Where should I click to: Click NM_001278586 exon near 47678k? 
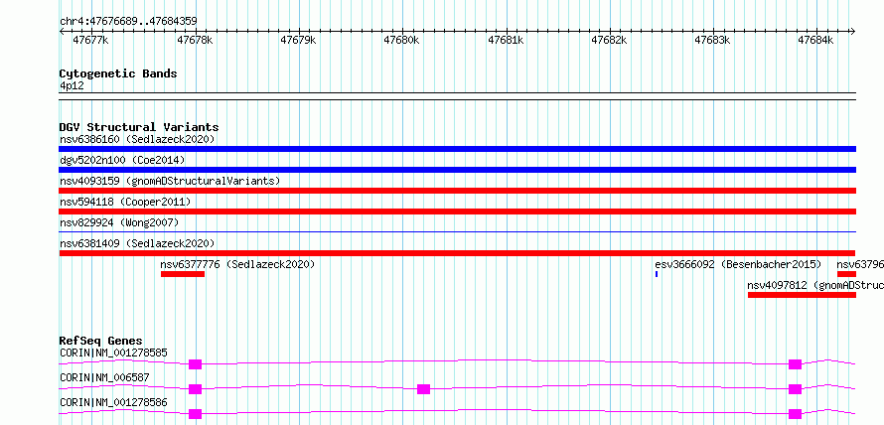coord(195,414)
